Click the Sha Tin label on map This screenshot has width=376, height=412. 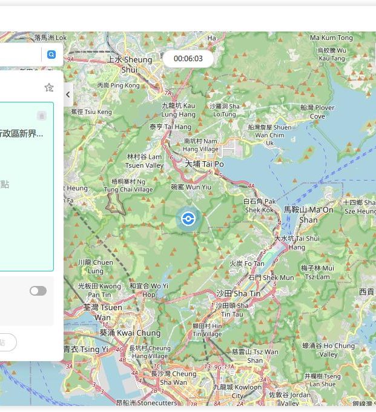[238, 294]
